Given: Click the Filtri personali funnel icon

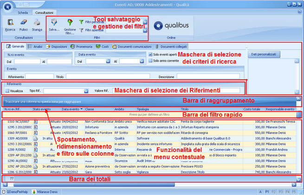Looking at the screenshot, I should [81, 22].
